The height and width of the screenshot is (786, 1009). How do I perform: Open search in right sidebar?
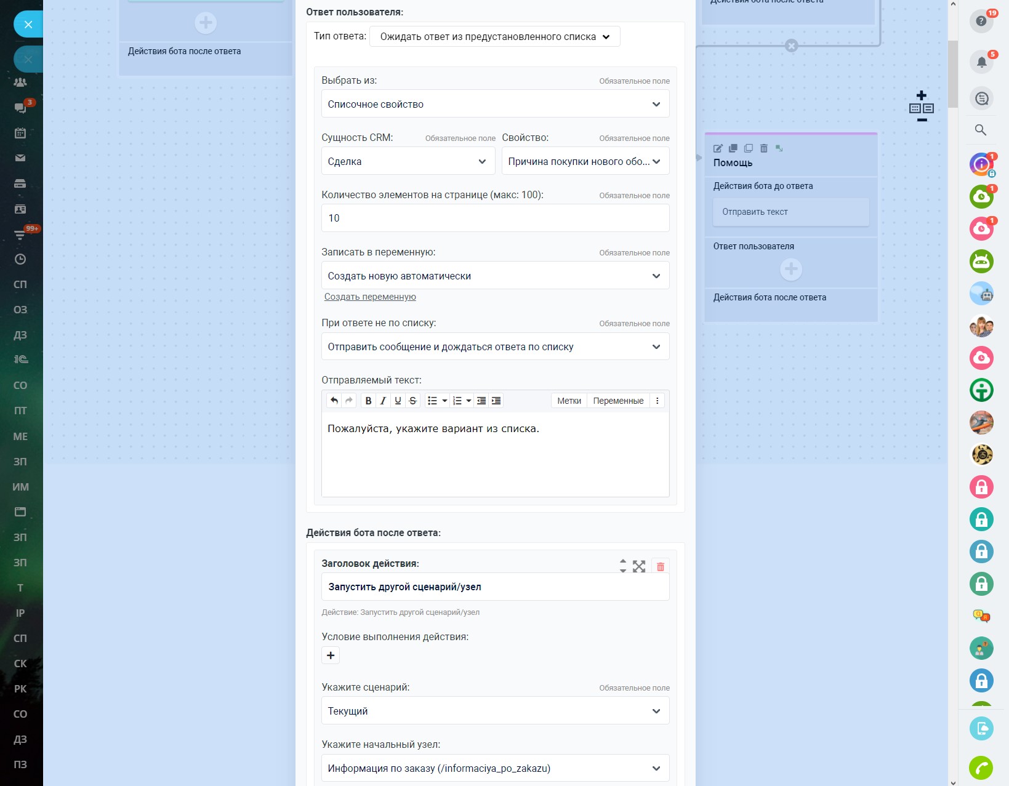[981, 130]
